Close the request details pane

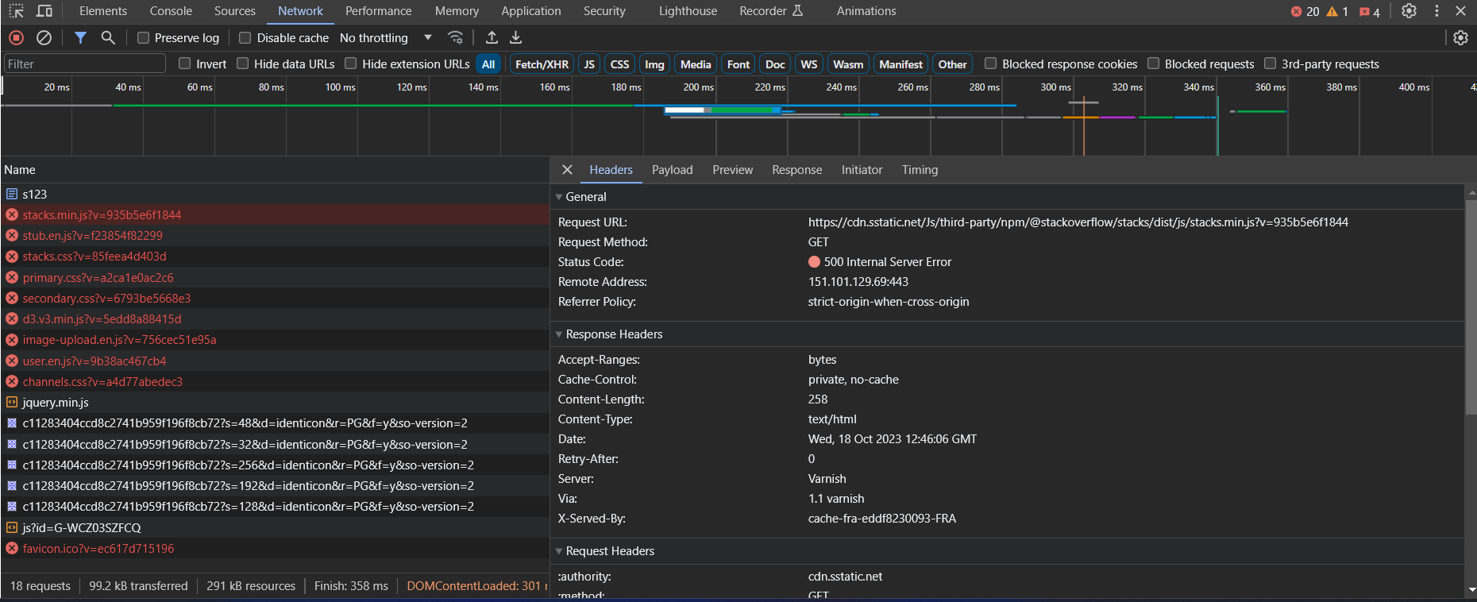[567, 170]
